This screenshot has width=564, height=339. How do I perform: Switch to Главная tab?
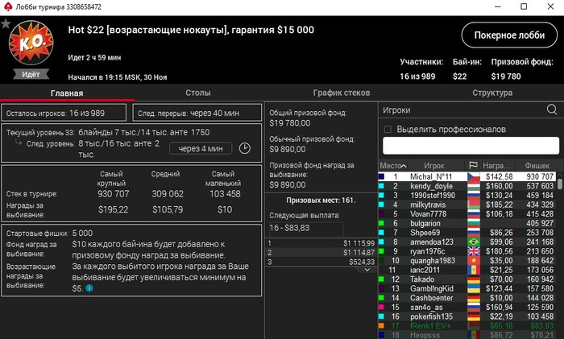(x=67, y=93)
